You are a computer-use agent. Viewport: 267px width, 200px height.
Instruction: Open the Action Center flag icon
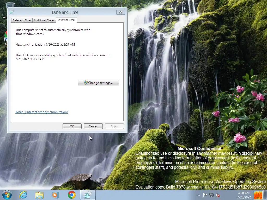coord(205,195)
